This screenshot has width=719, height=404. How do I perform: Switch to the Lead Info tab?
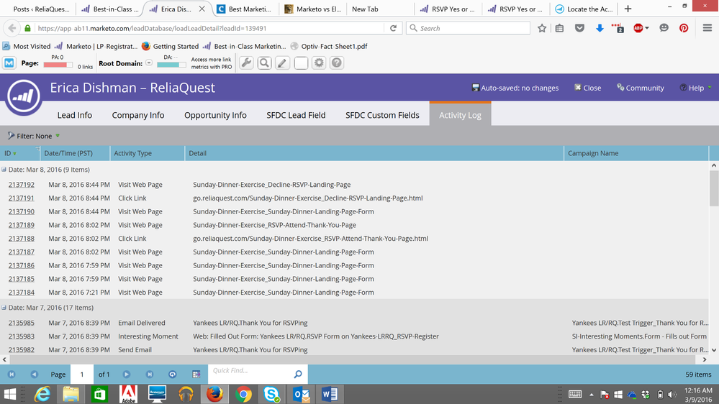click(75, 116)
